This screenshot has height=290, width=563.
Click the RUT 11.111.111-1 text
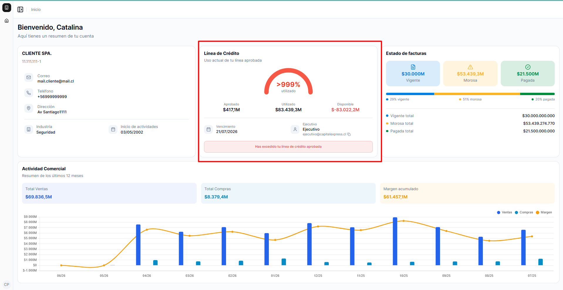coord(31,62)
